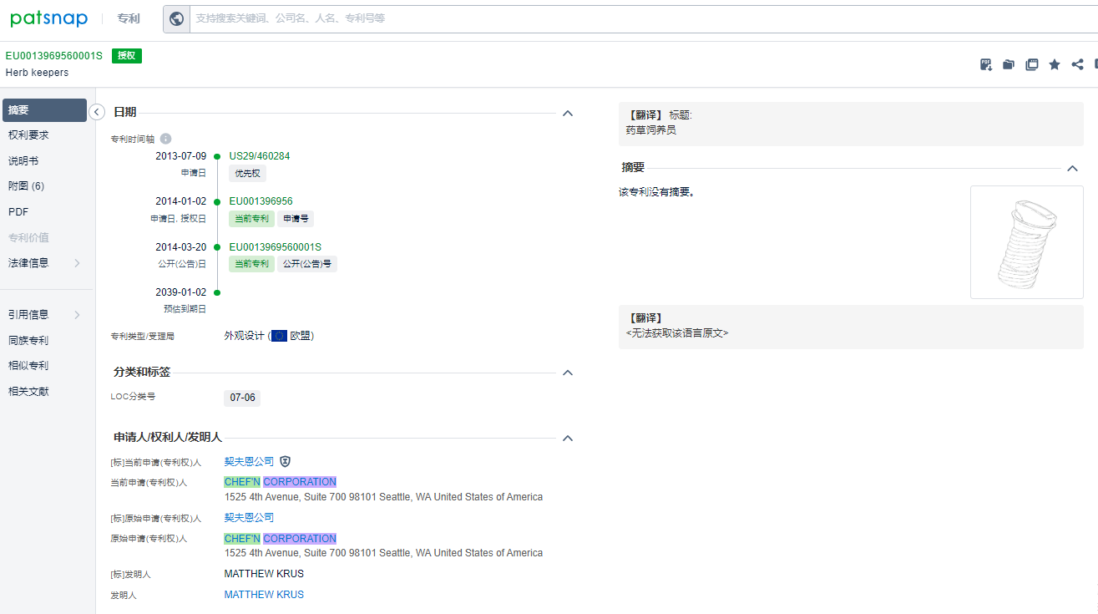Open the 附图 (6) sidebar tab

[x=27, y=186]
